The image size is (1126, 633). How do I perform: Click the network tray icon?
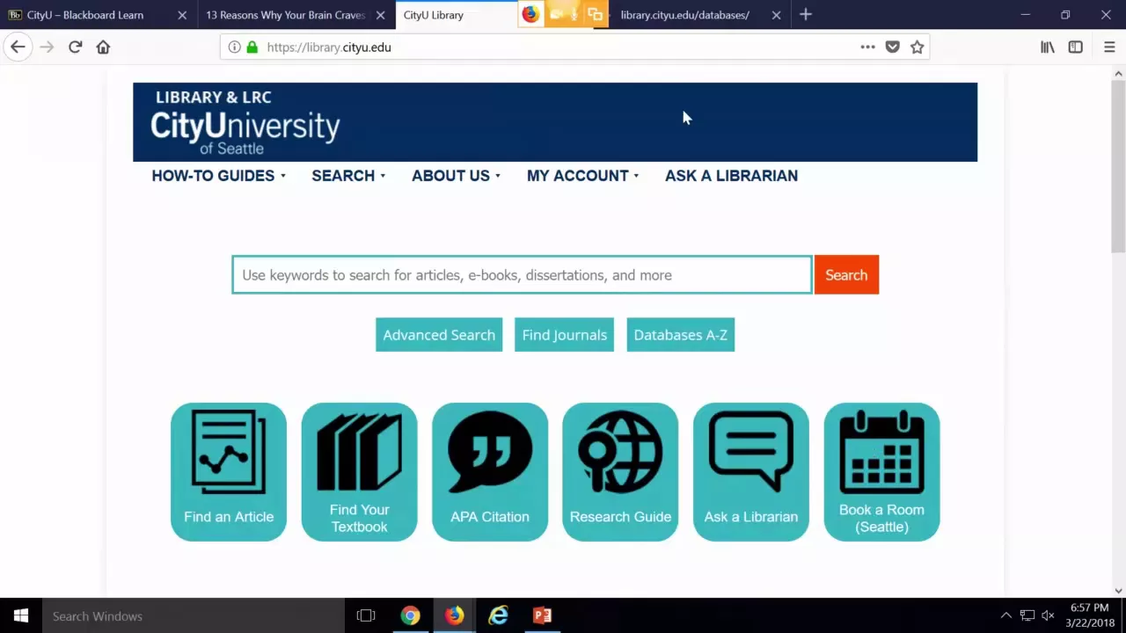(1027, 615)
